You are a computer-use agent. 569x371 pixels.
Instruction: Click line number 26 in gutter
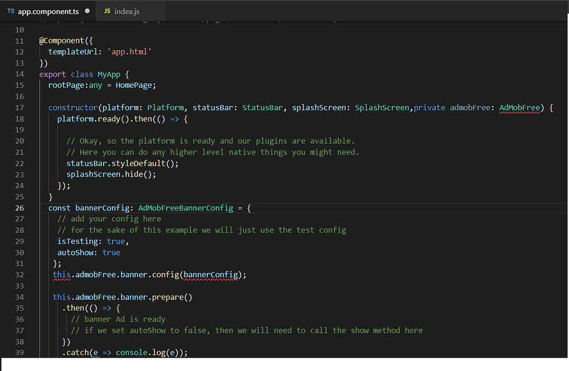click(19, 208)
